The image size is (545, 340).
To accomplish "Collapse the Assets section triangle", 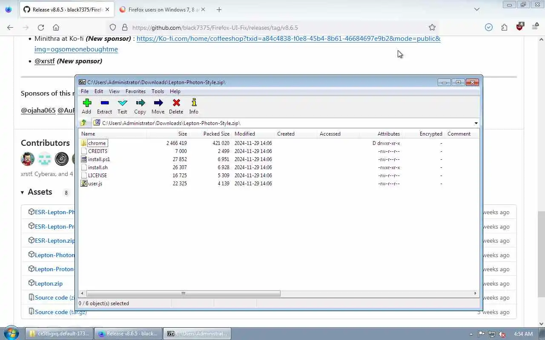I will (23, 193).
